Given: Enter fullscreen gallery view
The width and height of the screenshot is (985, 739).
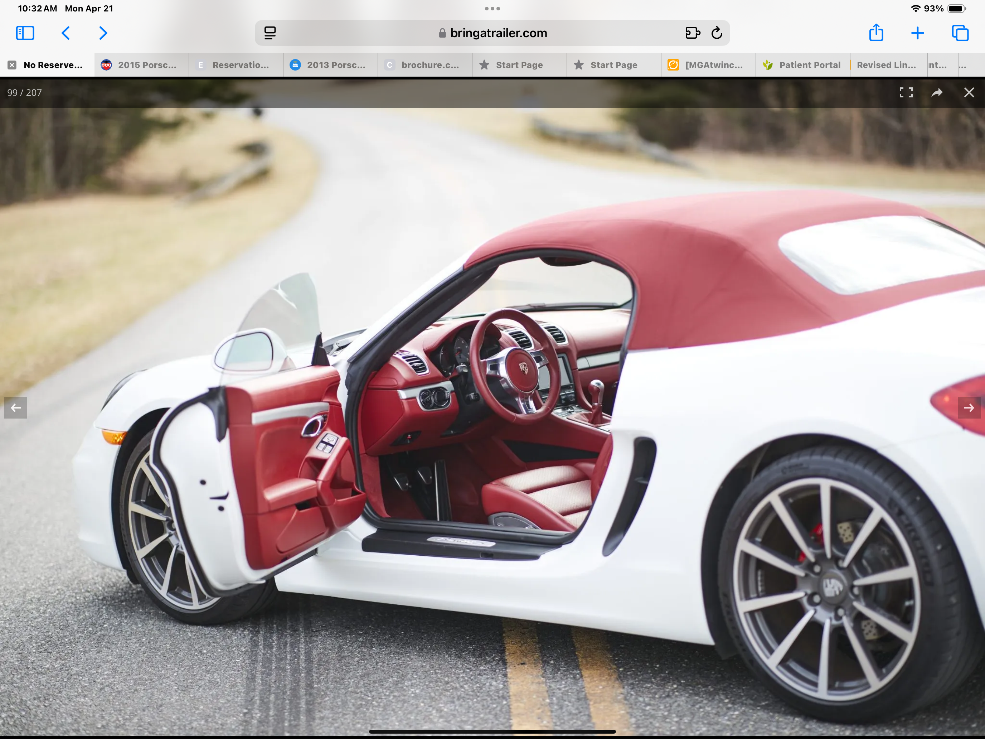Looking at the screenshot, I should click(x=906, y=93).
